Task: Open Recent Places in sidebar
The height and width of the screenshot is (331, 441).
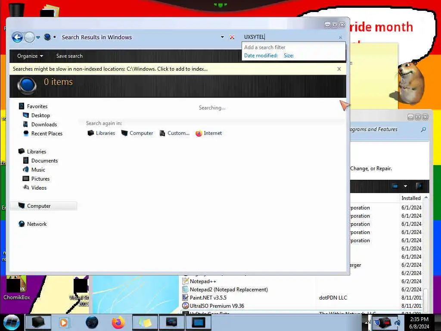Action: coord(47,134)
